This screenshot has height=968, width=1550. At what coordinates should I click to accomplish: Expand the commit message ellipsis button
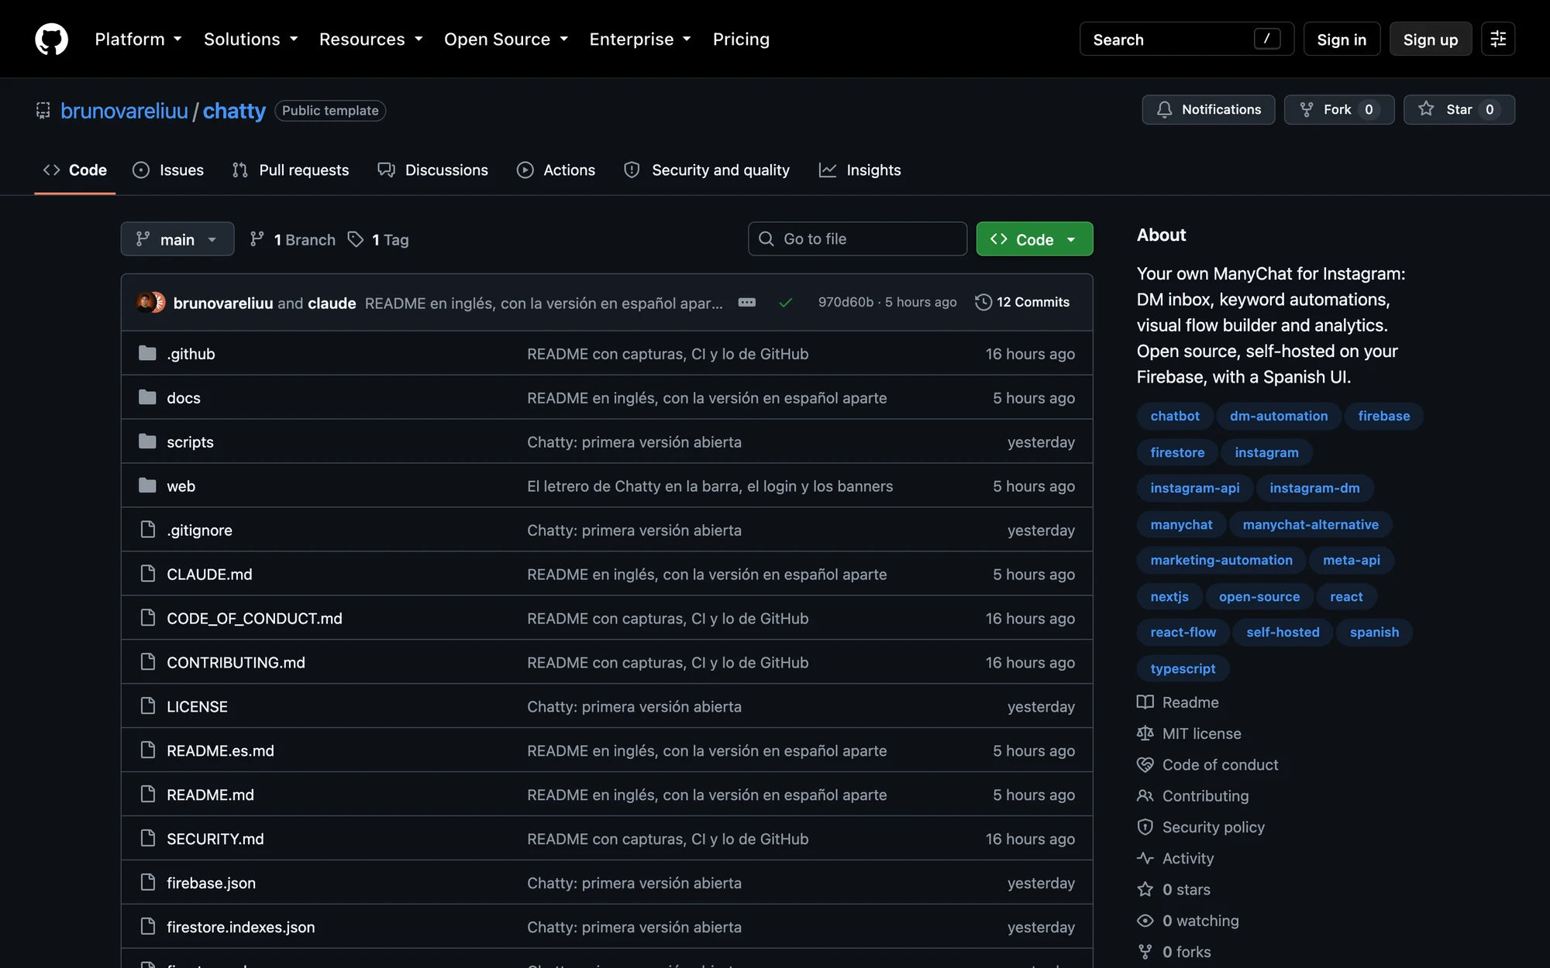click(x=747, y=303)
